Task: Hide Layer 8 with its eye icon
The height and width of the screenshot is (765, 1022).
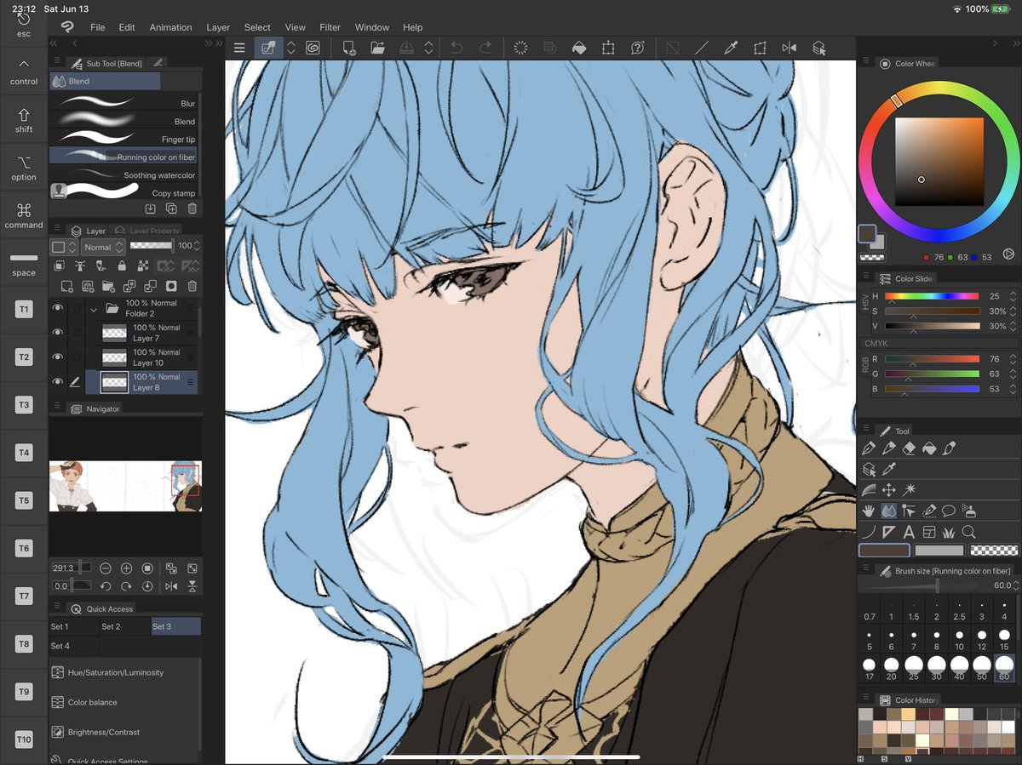Action: 58,381
